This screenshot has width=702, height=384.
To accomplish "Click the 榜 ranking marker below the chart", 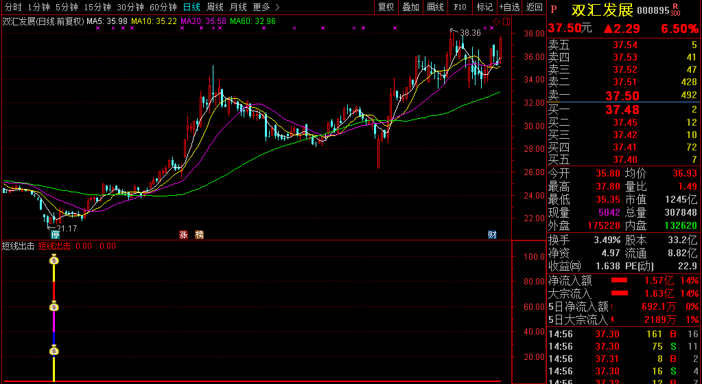I will click(x=199, y=235).
